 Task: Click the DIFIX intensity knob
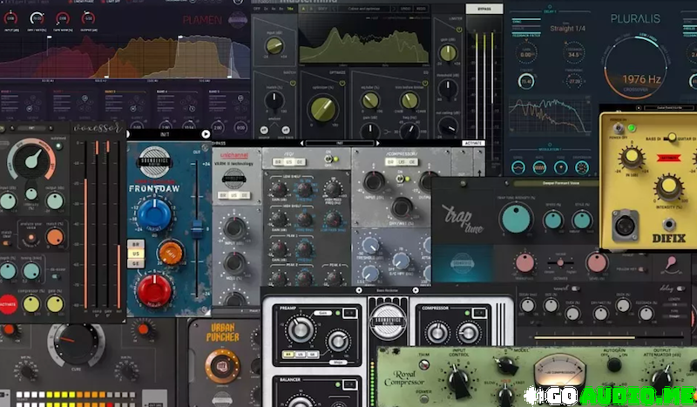(x=668, y=187)
